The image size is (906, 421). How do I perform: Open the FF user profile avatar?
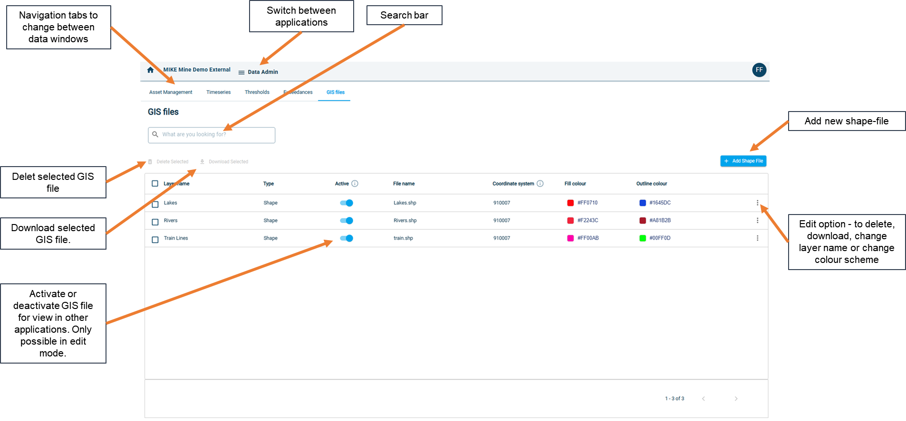[759, 70]
